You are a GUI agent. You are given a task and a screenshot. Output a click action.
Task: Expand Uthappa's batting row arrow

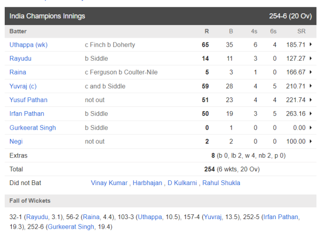click(310, 45)
